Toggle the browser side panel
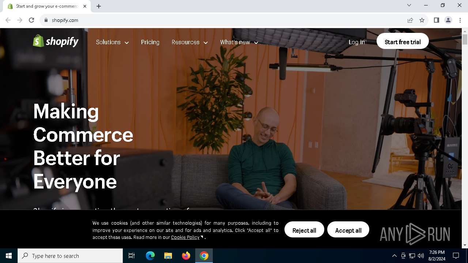468x263 pixels. tap(436, 20)
